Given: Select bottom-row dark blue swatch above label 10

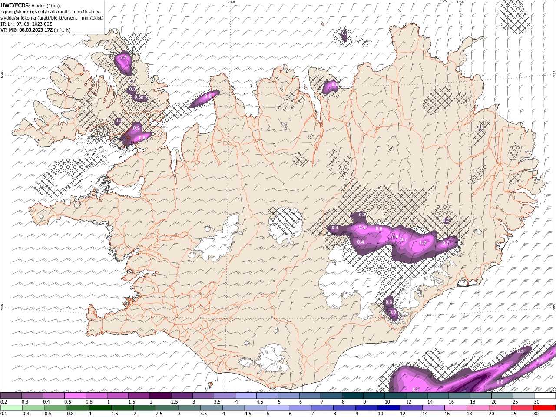Looking at the screenshot, I should [x=389, y=408].
